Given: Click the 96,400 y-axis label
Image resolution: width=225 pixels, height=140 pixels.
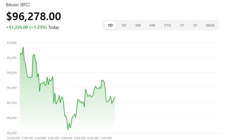Looking at the screenshot, I should point(12,88).
